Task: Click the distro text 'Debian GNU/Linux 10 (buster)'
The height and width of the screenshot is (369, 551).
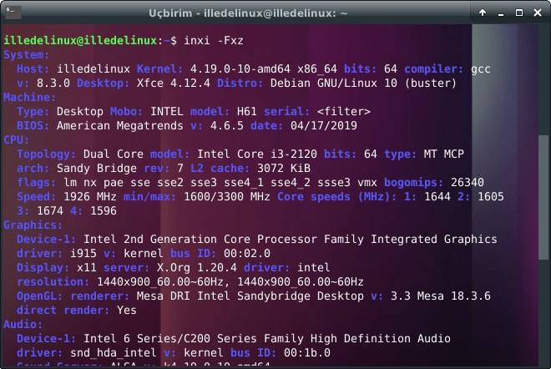Action: (x=363, y=83)
